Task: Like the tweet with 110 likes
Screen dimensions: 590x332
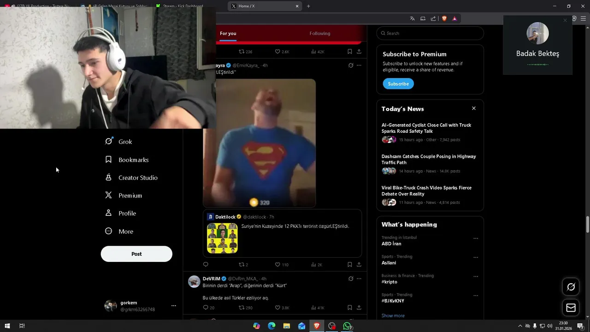Action: 281,265
